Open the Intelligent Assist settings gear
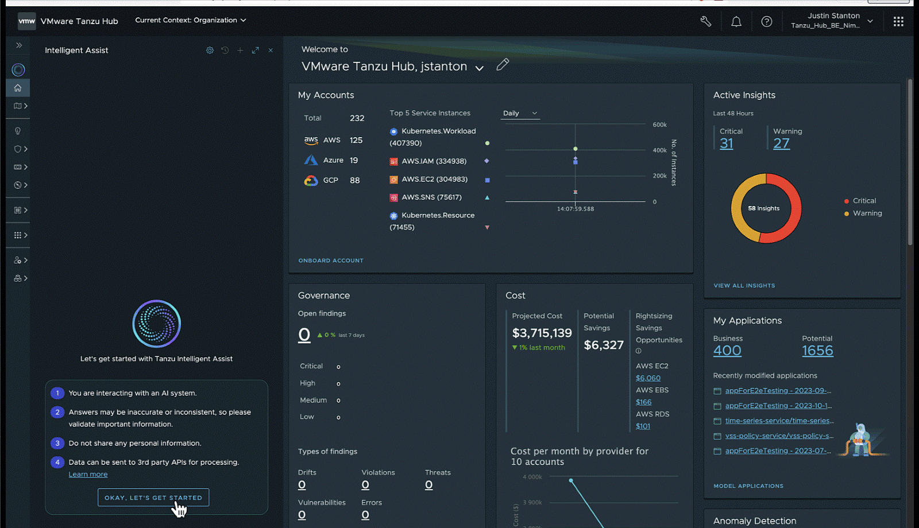This screenshot has width=919, height=528. pos(210,50)
